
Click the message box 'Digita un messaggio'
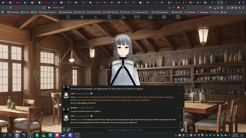click(125, 130)
